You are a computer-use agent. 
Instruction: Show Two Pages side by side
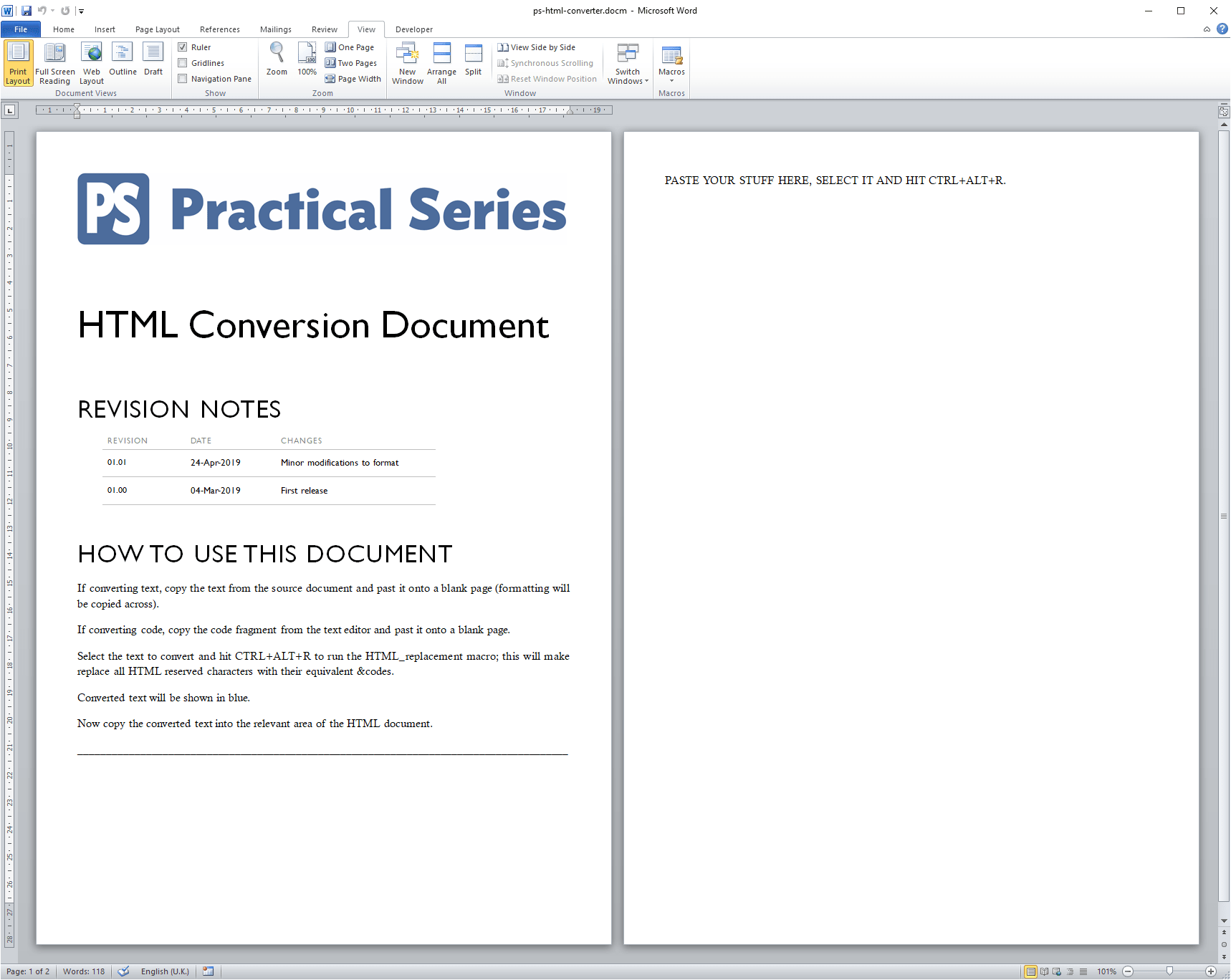pyautogui.click(x=351, y=63)
